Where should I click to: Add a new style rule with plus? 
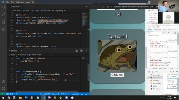[172, 33]
